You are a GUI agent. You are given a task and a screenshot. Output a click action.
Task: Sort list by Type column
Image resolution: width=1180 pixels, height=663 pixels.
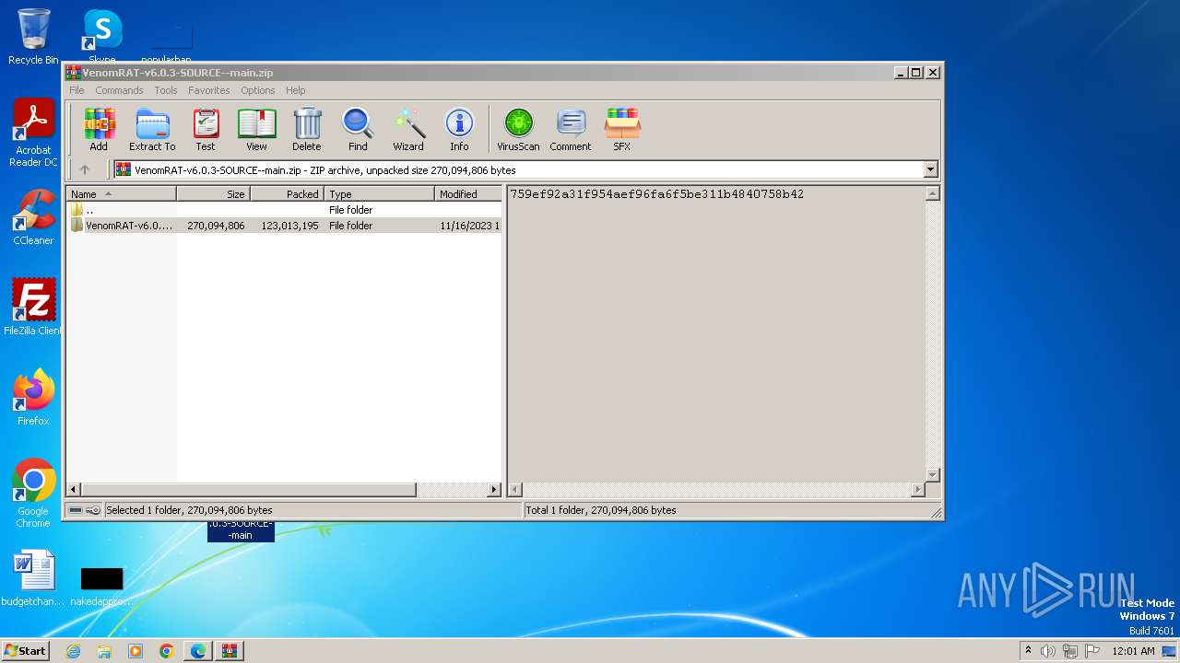(379, 193)
